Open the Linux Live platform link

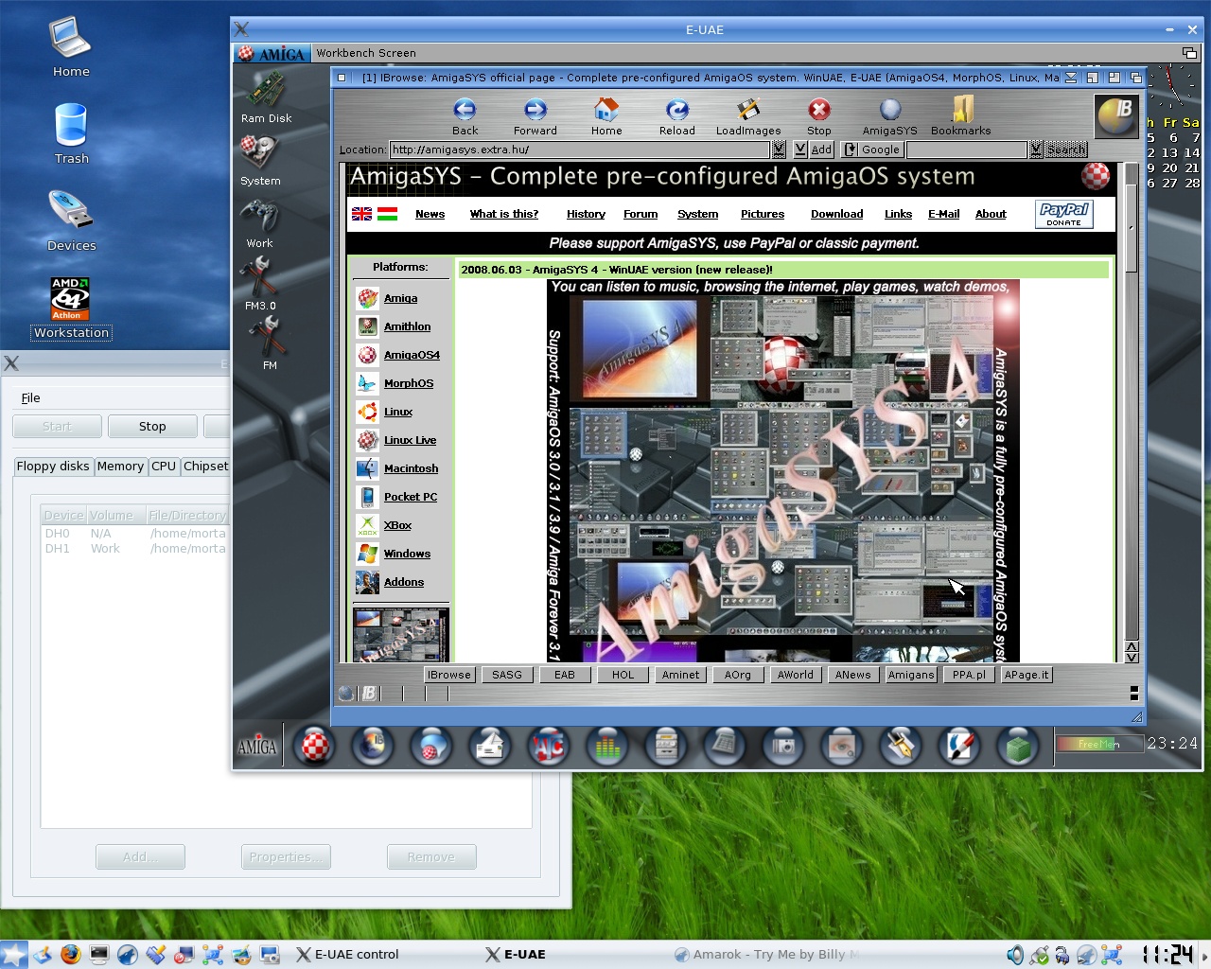[410, 440]
